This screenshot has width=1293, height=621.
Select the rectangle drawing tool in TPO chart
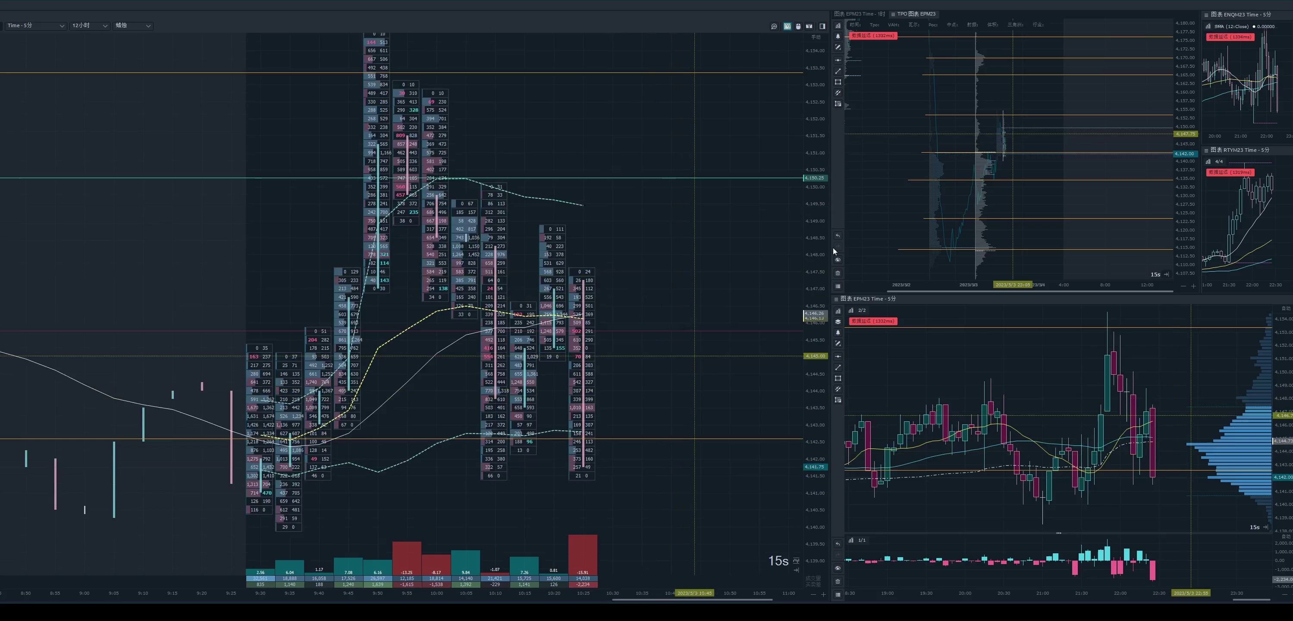[838, 82]
